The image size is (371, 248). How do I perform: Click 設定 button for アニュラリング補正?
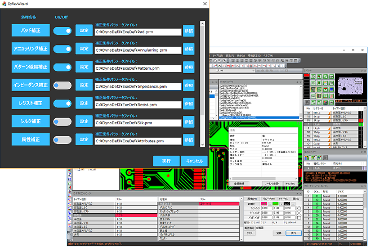pos(83,49)
